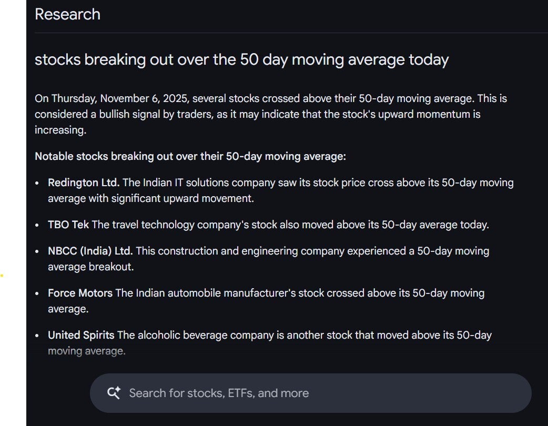Click the bullet icon beside Force Motors
This screenshot has height=426, width=548.
point(37,294)
